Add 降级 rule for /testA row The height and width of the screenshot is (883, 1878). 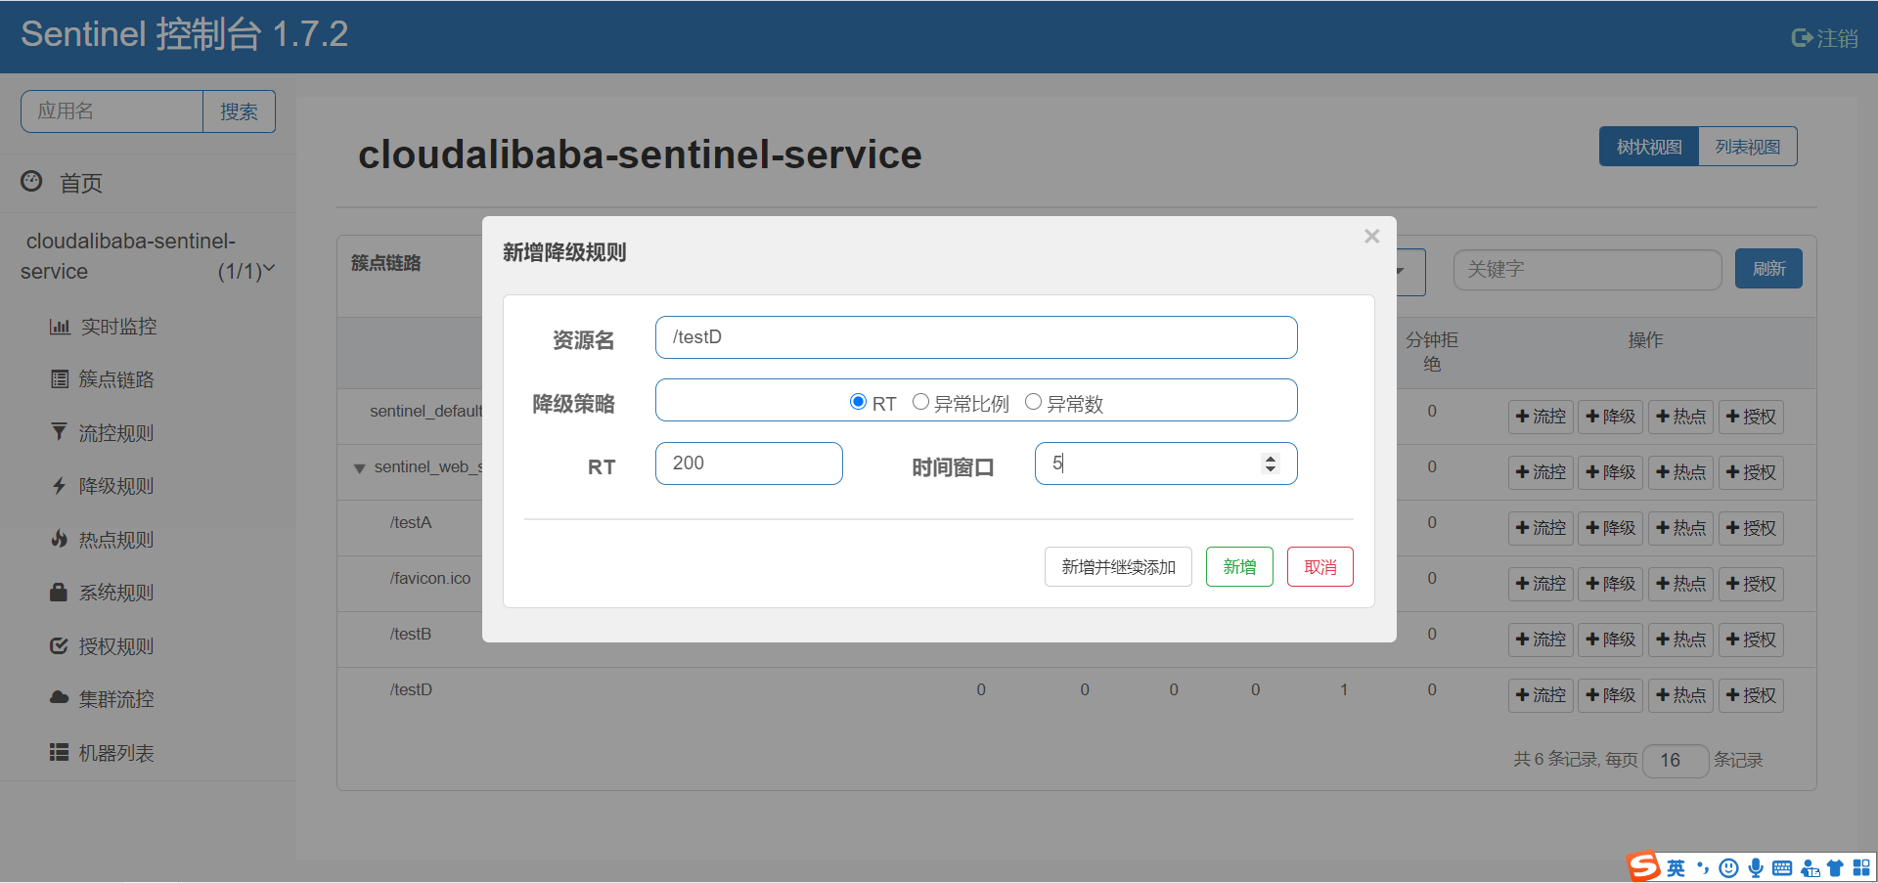pos(1611,528)
